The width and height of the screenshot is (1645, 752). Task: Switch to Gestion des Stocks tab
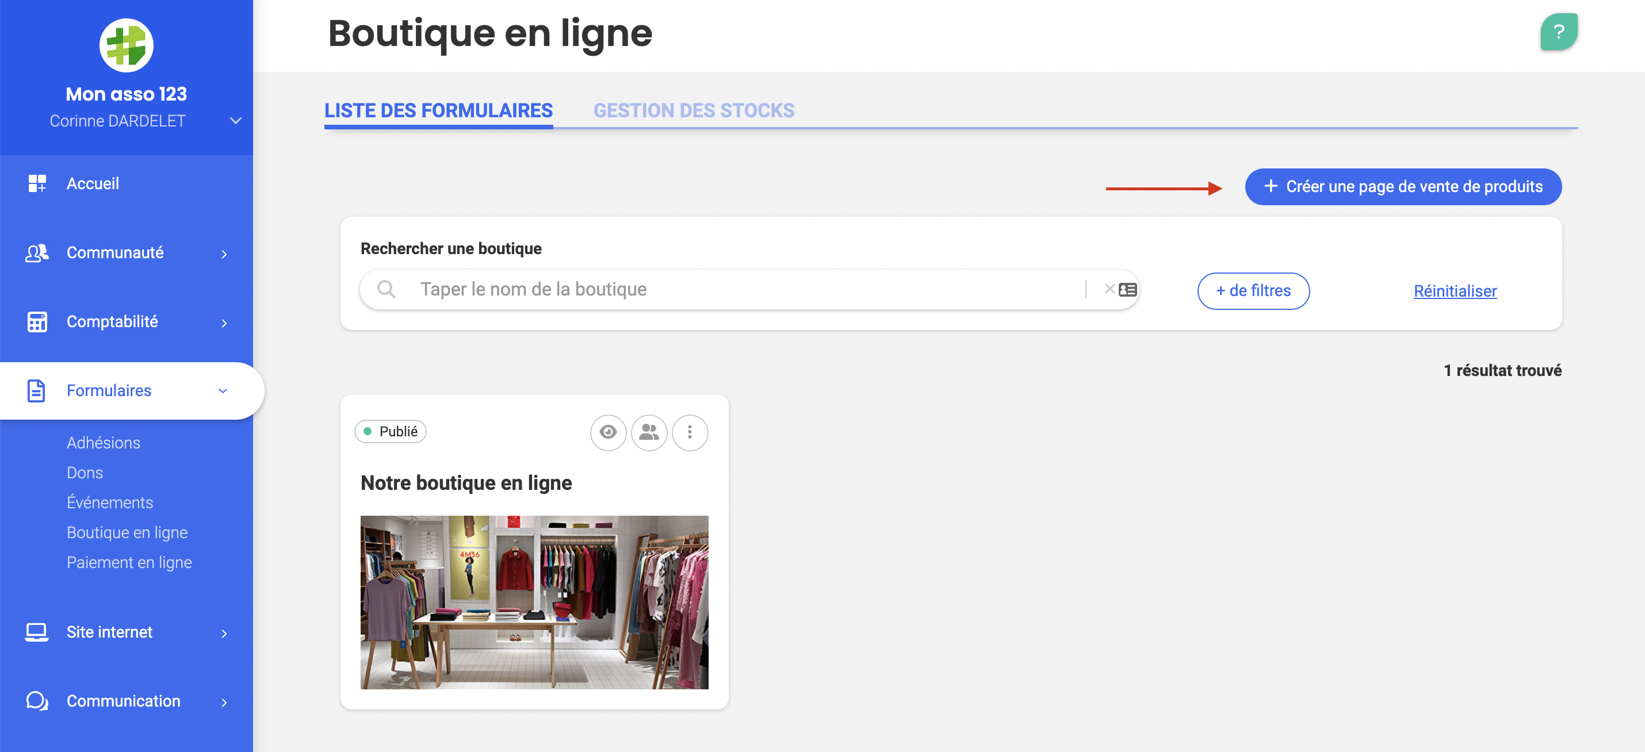[694, 110]
